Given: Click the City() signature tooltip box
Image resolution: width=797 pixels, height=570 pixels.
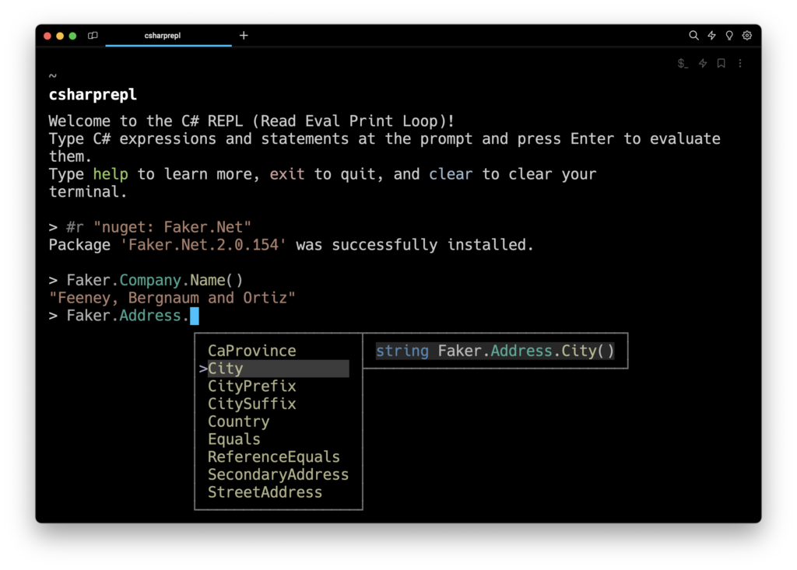Looking at the screenshot, I should pyautogui.click(x=495, y=351).
